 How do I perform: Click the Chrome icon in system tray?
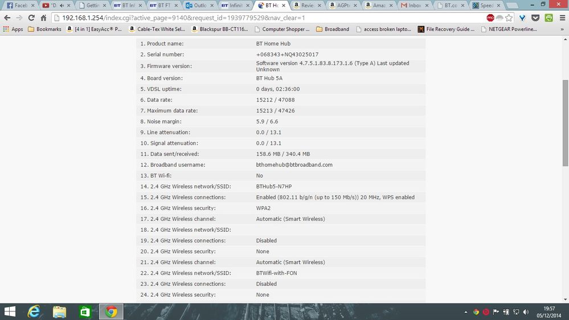[476, 312]
